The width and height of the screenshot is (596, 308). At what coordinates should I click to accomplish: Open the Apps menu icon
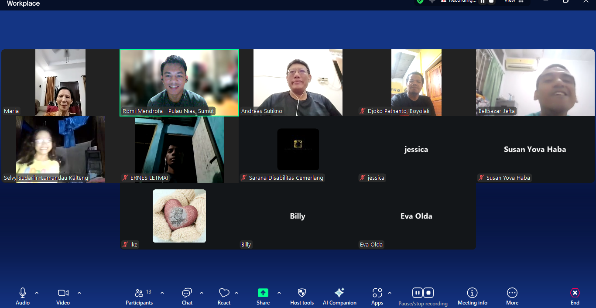click(377, 293)
